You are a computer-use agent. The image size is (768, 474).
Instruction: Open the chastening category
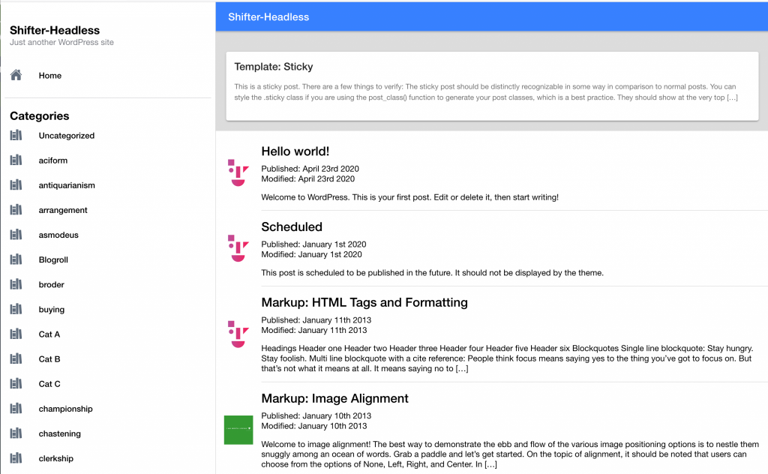click(60, 433)
